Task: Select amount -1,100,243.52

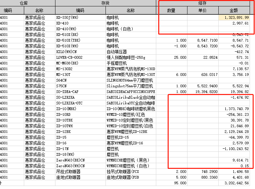Action: (234, 149)
